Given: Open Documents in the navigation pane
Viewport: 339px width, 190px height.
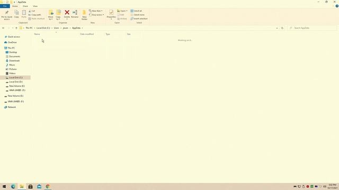Looking at the screenshot, I should pyautogui.click(x=14, y=56).
